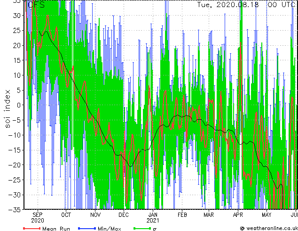This screenshot has height=231, width=298.
Task: Click the blue Min/Max legend line
Action: [87, 228]
